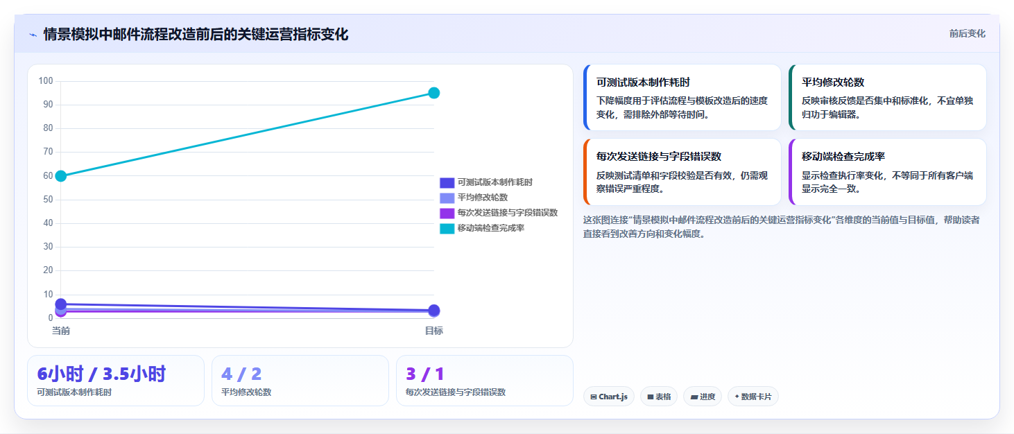Image resolution: width=1014 pixels, height=434 pixels.
Task: Click the 6小时 / 3.5小时 stat value
Action: click(101, 374)
